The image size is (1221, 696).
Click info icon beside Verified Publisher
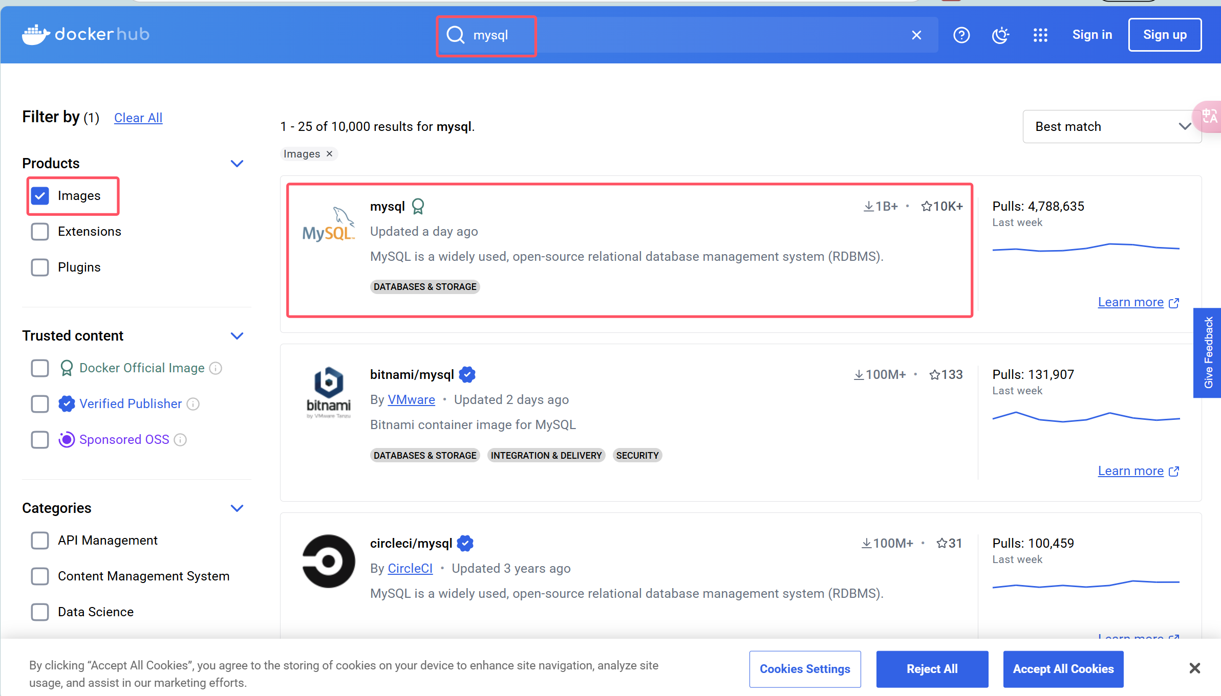point(193,404)
